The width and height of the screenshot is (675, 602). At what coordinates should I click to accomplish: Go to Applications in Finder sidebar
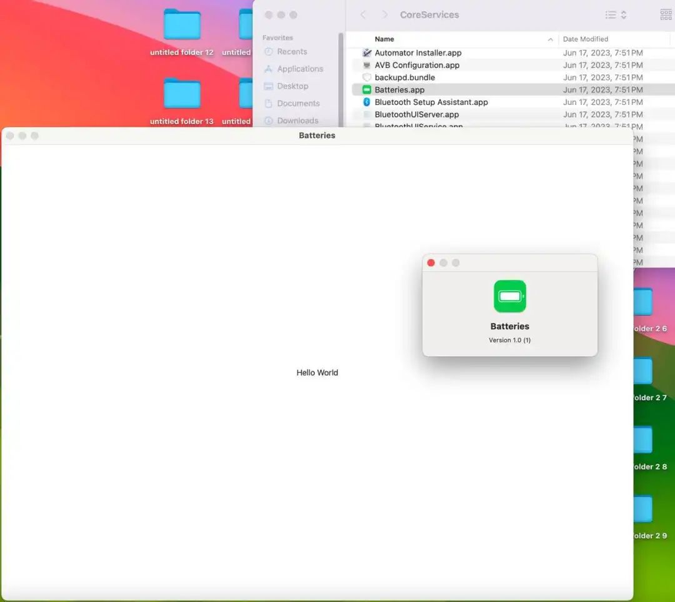point(300,69)
